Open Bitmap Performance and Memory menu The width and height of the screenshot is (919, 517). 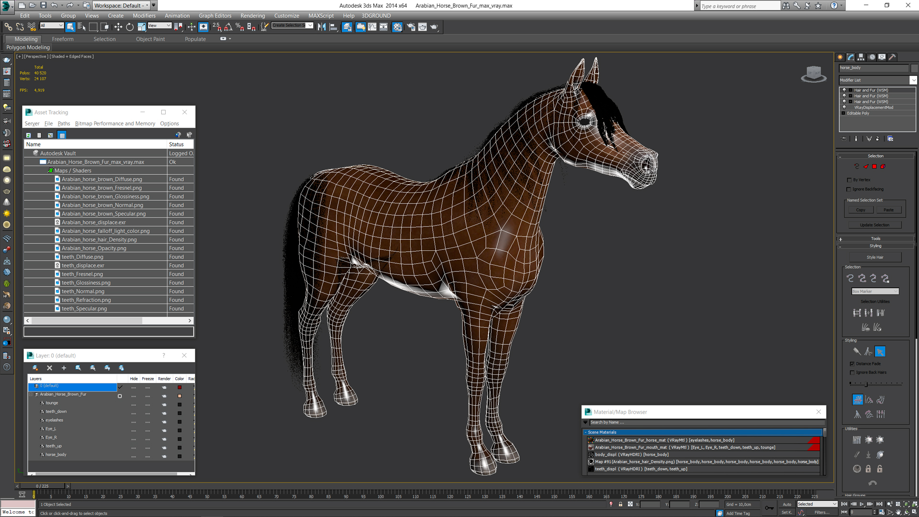115,124
